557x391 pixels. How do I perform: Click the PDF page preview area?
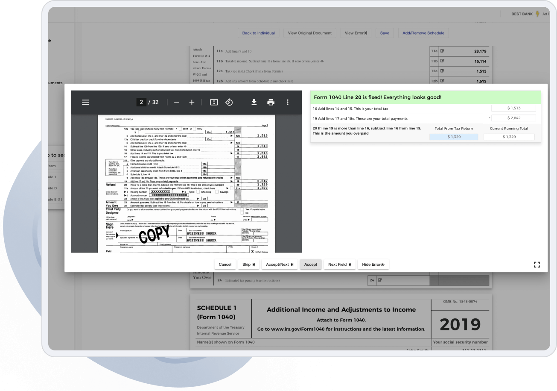click(187, 184)
